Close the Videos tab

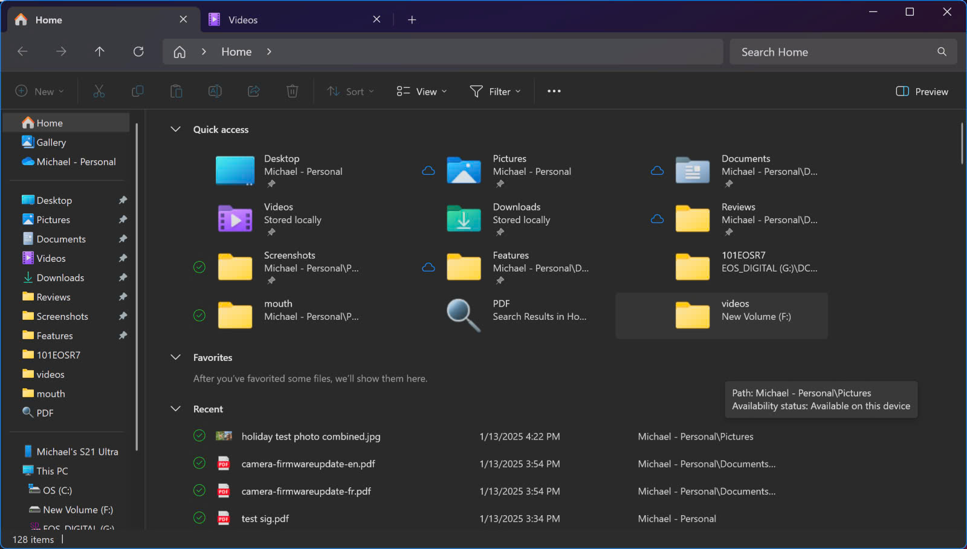pyautogui.click(x=377, y=19)
